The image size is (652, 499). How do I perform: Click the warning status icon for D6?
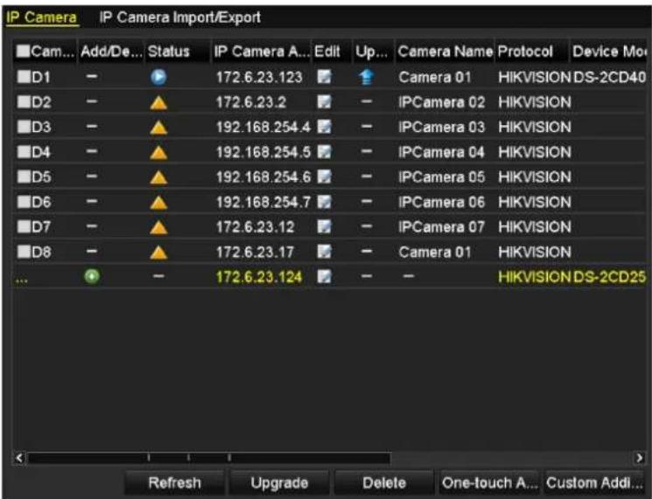(158, 203)
